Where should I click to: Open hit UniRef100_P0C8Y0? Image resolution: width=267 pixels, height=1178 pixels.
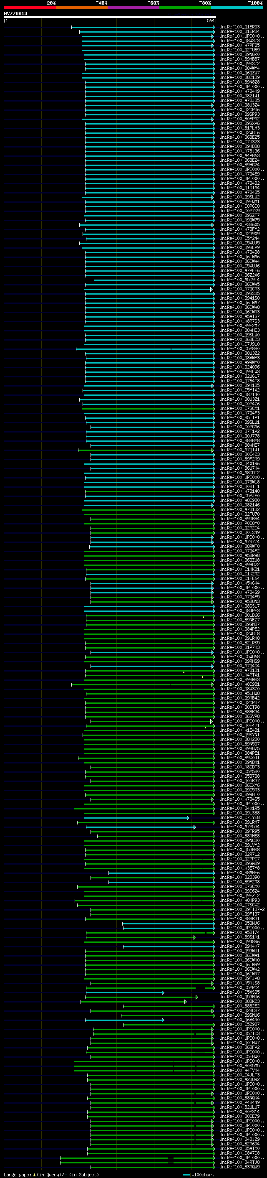click(239, 524)
